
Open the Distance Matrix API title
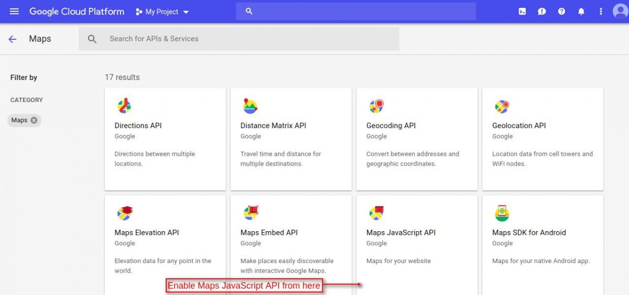pos(273,126)
